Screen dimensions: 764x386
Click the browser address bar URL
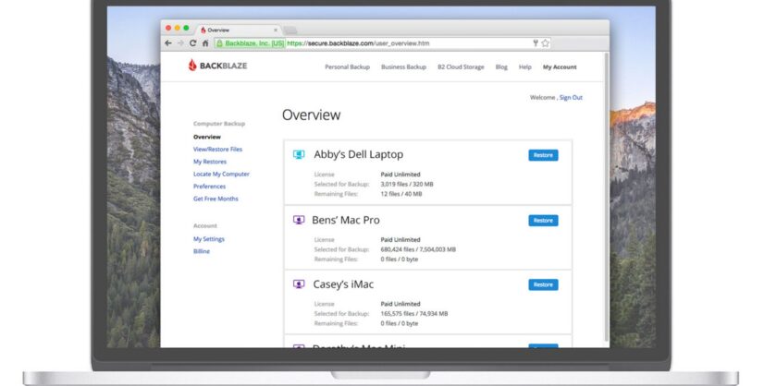pos(358,43)
